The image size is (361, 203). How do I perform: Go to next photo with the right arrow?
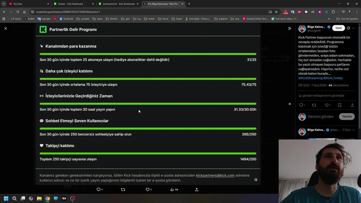click(x=289, y=104)
